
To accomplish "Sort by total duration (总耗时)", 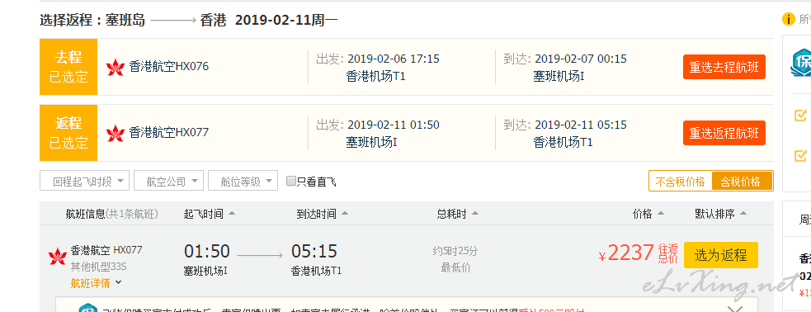I will tap(457, 214).
